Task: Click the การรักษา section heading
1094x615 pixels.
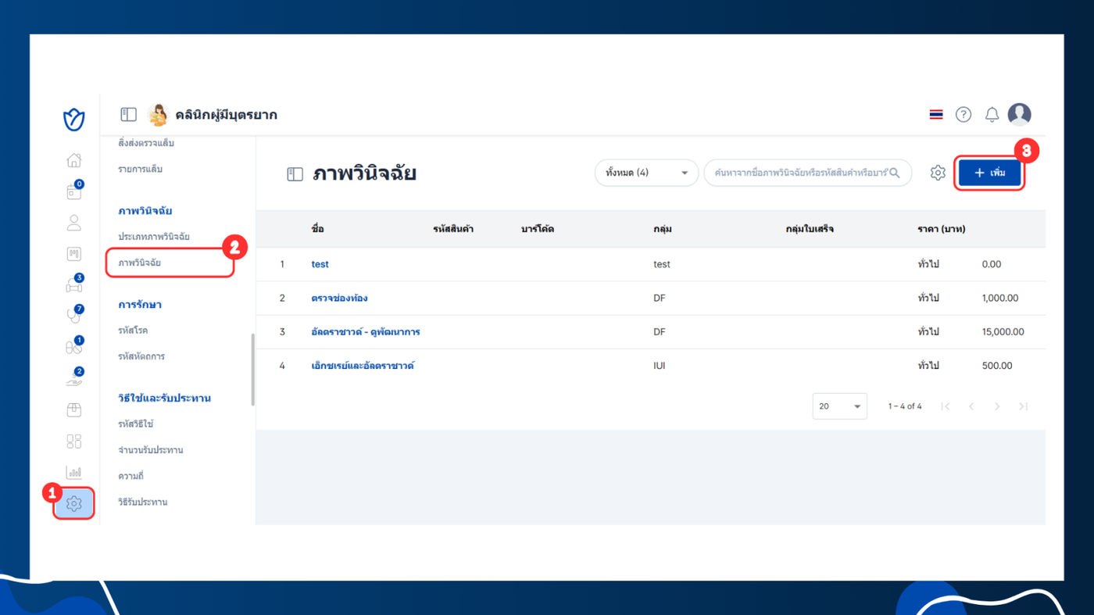Action: (140, 304)
